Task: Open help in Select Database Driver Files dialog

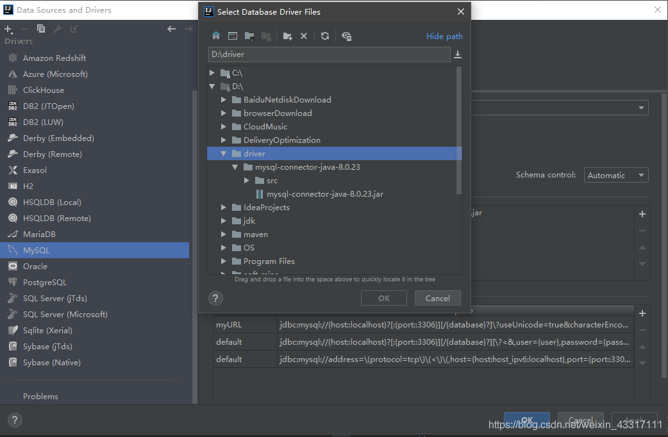Action: tap(215, 298)
